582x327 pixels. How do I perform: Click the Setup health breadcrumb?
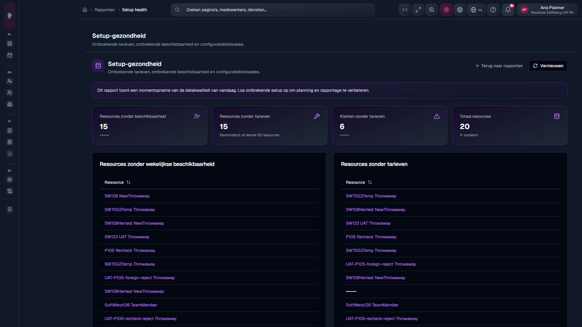tap(135, 10)
